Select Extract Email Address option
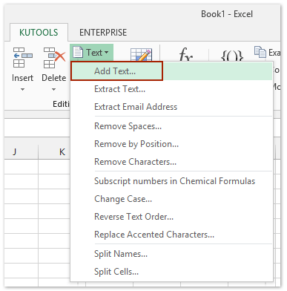This screenshot has width=287, height=291. click(x=171, y=107)
